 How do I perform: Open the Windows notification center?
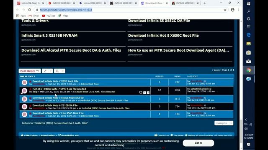point(249,145)
